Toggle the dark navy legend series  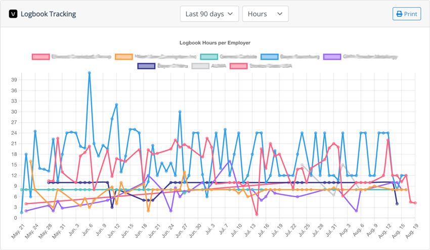pyautogui.click(x=147, y=66)
